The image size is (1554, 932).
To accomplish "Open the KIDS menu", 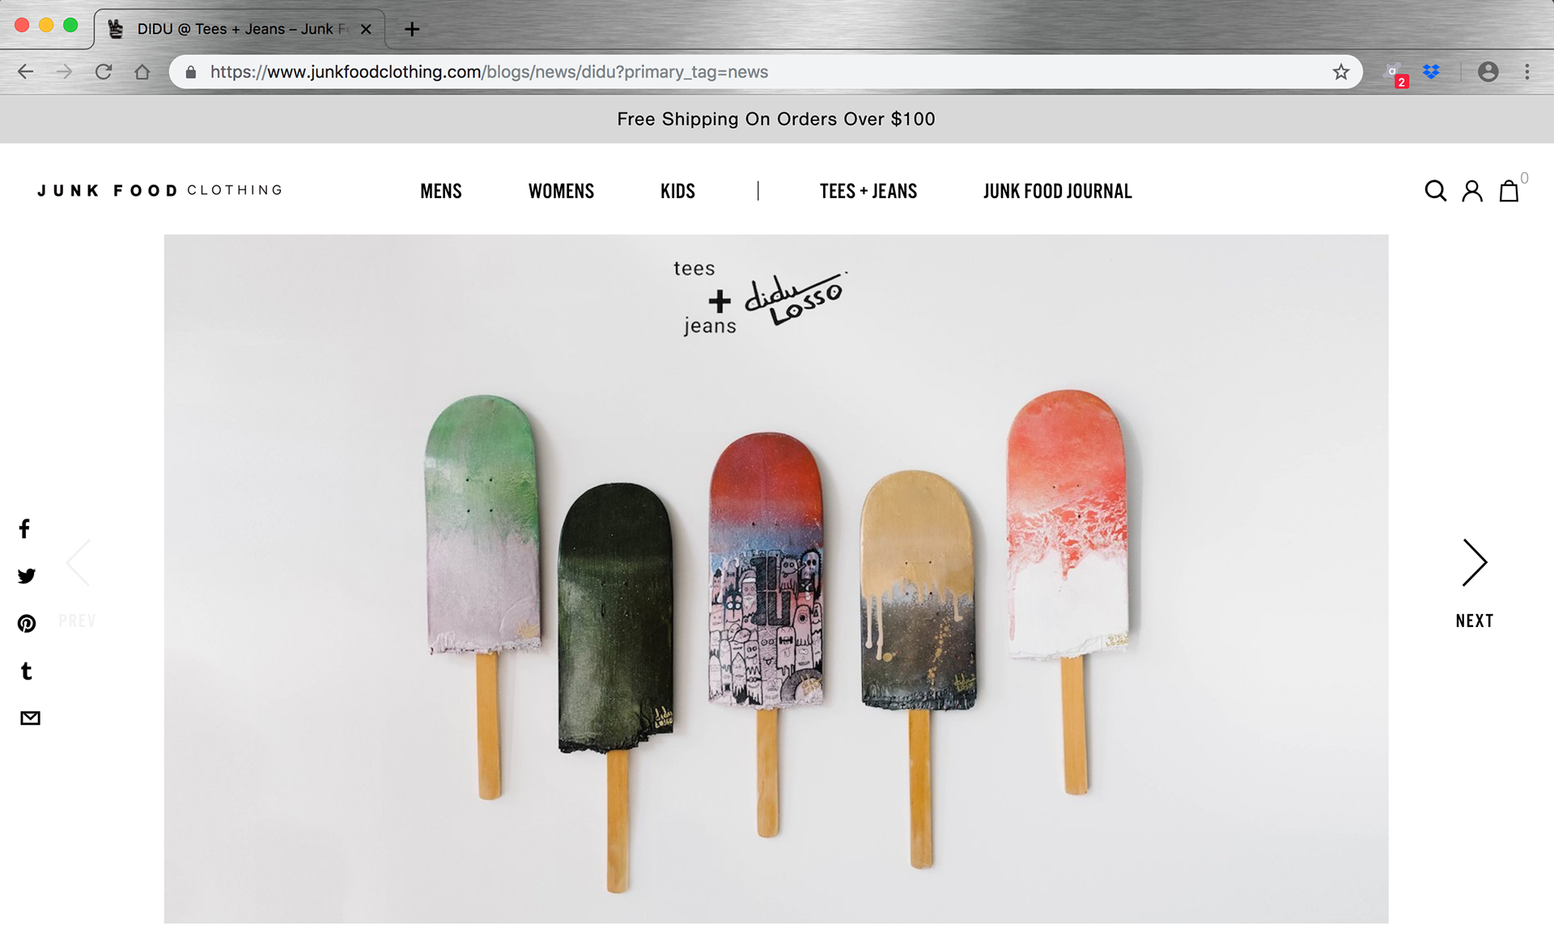I will click(x=677, y=192).
